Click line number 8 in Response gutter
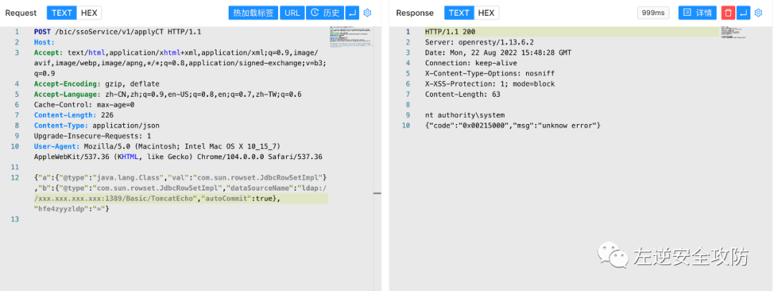 coord(408,105)
